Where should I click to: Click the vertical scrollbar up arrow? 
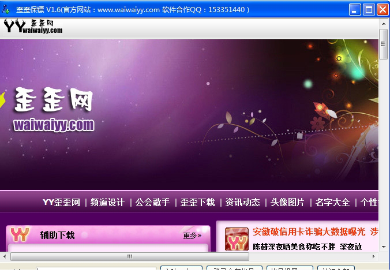point(384,24)
